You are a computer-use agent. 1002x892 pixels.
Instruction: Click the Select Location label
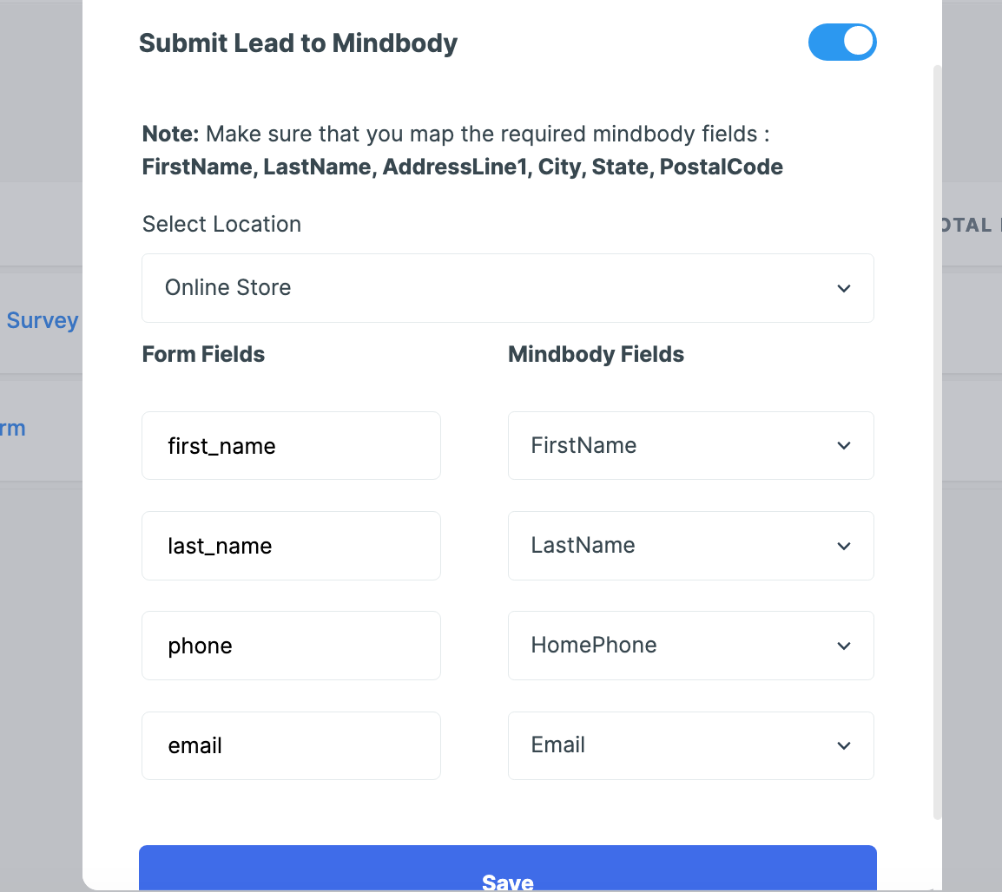point(221,224)
